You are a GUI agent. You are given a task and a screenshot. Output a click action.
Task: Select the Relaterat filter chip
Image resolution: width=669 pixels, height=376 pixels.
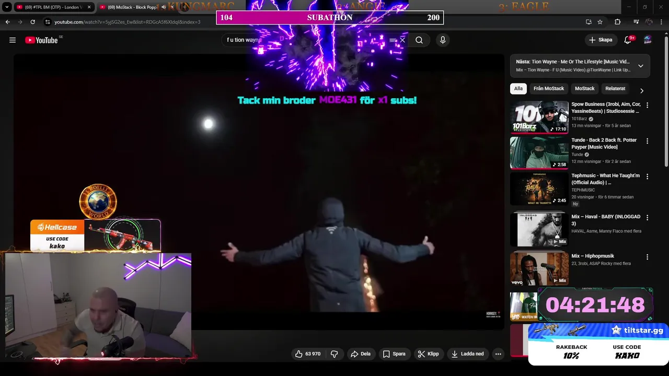[x=615, y=89]
